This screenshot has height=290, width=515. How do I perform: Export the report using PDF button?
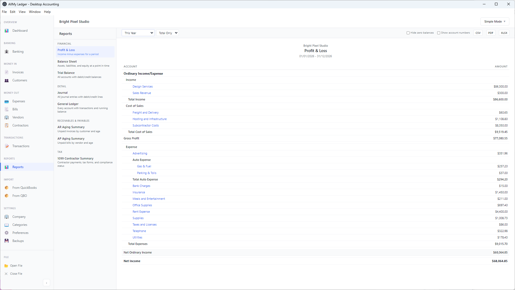pyautogui.click(x=491, y=33)
